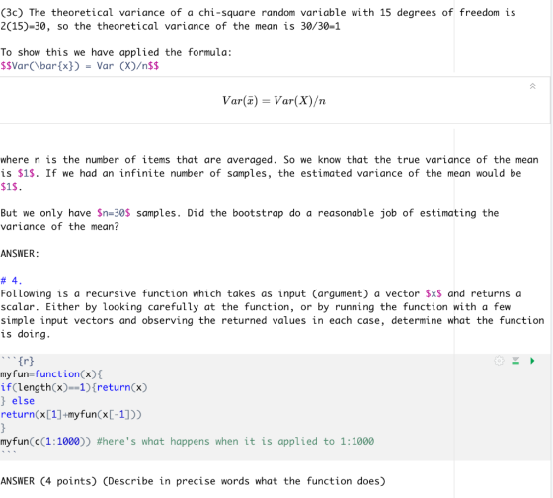Click the "But we only have $n=30$ samples" line
The image size is (553, 498).
[x=249, y=213]
